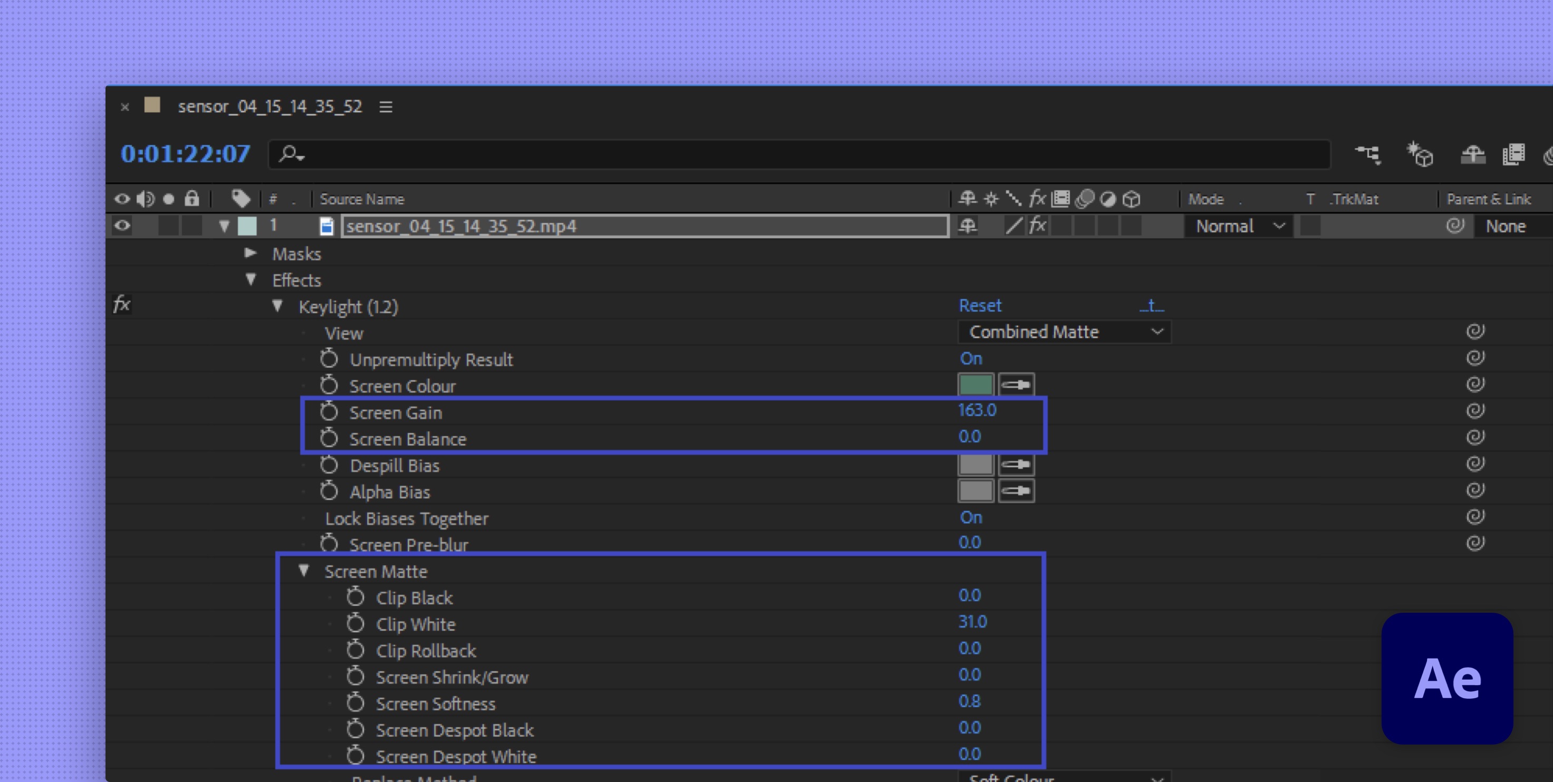This screenshot has width=1553, height=782.
Task: Expand the Masks property group
Action: [x=251, y=253]
